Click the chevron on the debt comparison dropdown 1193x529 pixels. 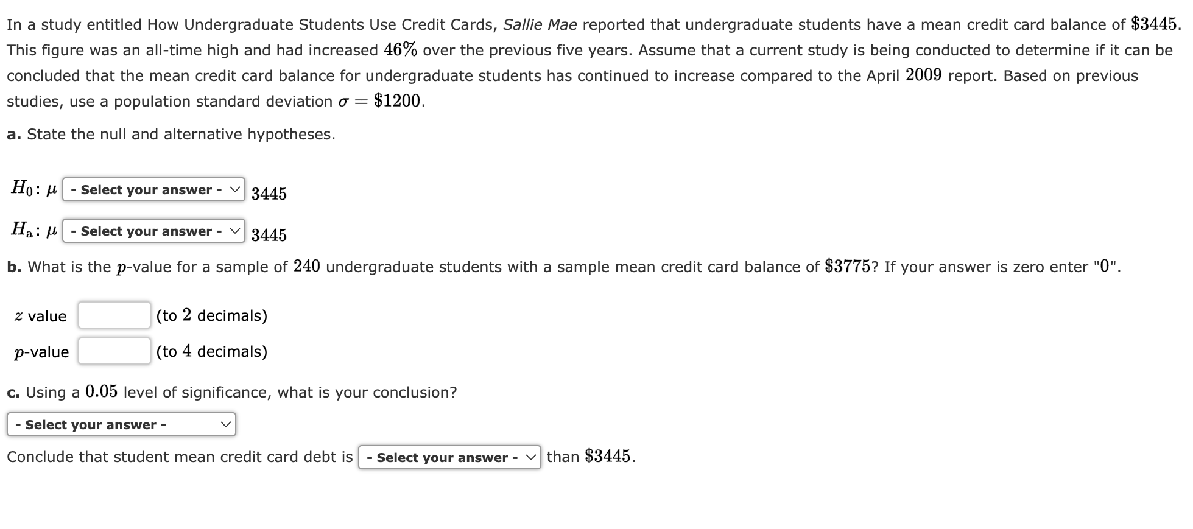(531, 458)
